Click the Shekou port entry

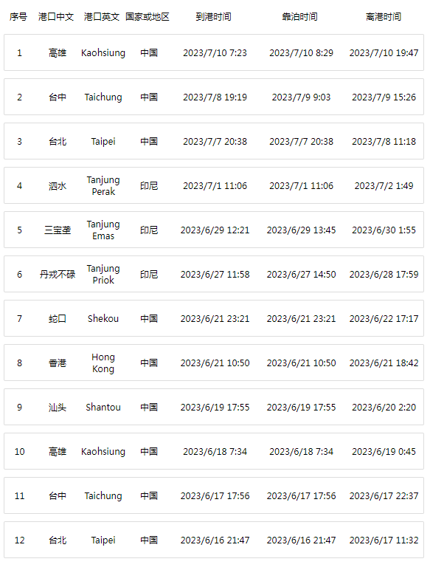click(x=103, y=319)
